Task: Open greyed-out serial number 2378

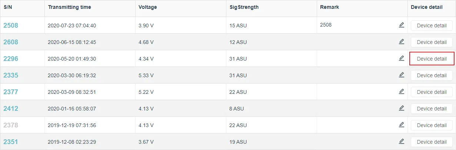Action: pyautogui.click(x=11, y=125)
